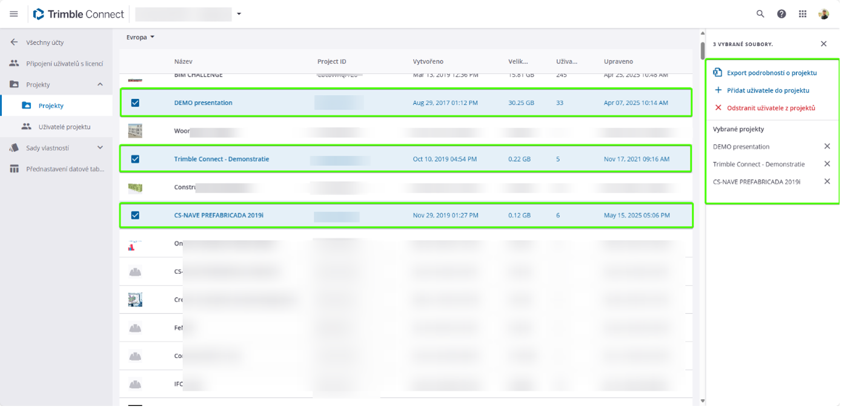This screenshot has height=409, width=842.
Task: Click the search magnifier icon
Action: [x=760, y=14]
